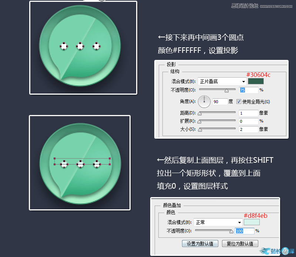
Task: Click the 扩展 spread slider handle
Action: (199, 122)
